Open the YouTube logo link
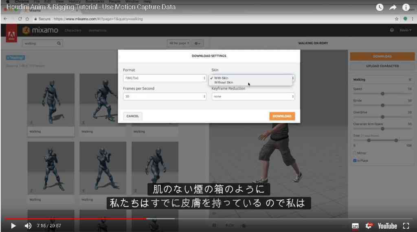This screenshot has height=232, width=417. [387, 226]
